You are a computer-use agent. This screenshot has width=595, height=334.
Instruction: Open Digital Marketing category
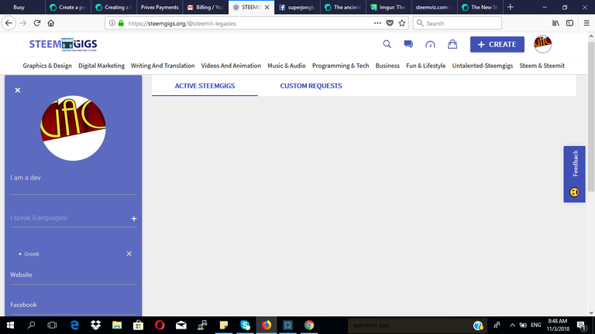[x=101, y=66]
